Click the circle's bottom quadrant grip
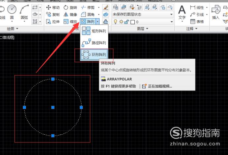The height and width of the screenshot is (155, 228). tap(53, 136)
